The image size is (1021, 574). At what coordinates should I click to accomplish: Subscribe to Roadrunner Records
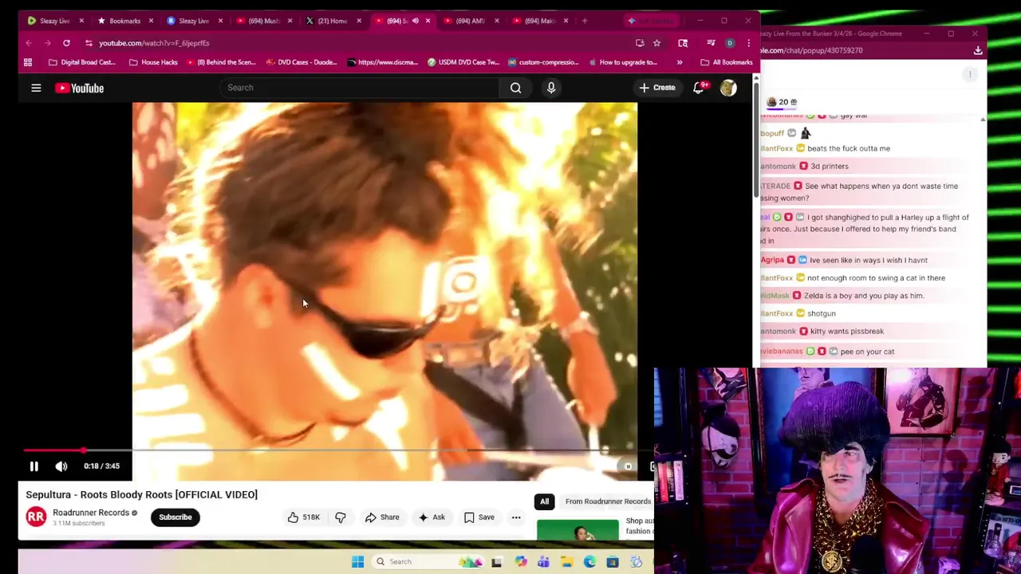(175, 517)
